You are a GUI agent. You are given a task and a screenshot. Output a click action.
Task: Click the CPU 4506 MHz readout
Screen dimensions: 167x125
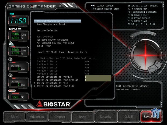15,34
